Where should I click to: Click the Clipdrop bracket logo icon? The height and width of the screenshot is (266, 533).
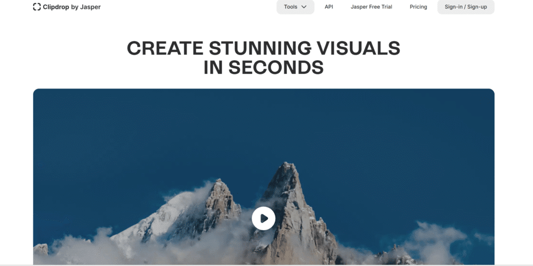37,7
